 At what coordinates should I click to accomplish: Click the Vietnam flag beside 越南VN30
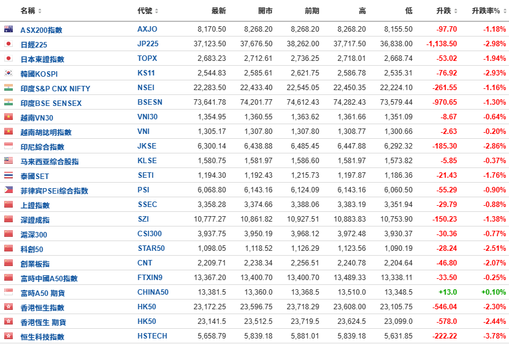[x=9, y=117]
